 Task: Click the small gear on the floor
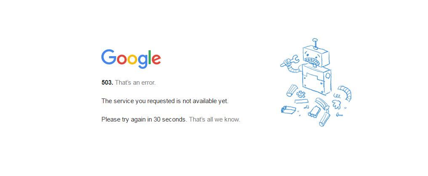coord(301,94)
